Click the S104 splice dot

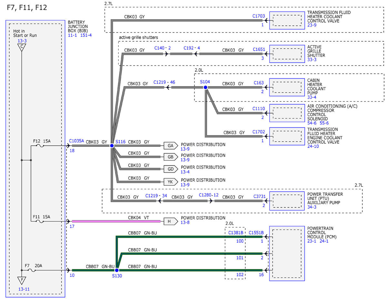205,87
